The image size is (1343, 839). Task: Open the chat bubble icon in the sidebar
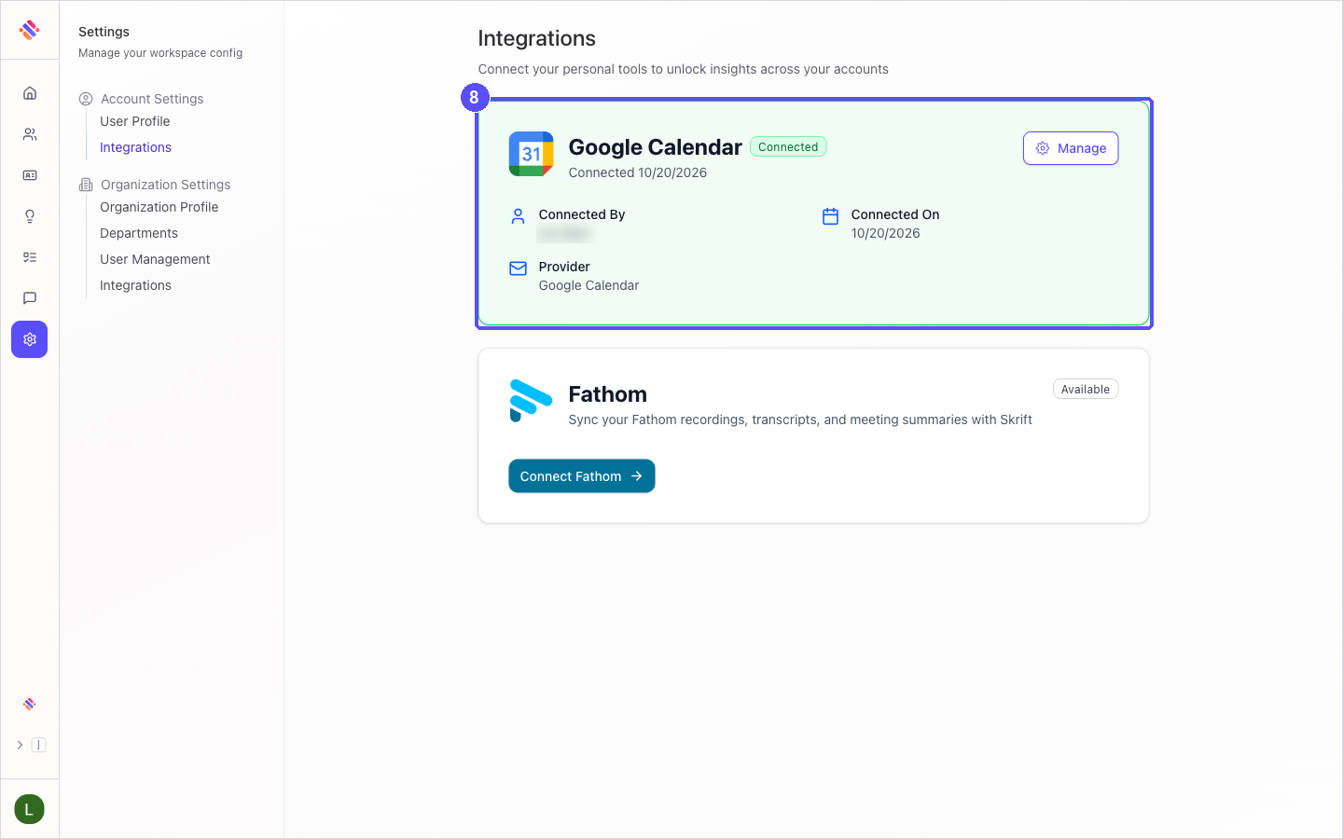point(30,298)
